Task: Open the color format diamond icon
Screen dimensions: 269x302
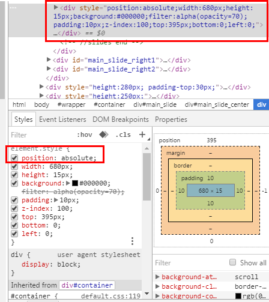Action: pyautogui.click(x=104, y=134)
